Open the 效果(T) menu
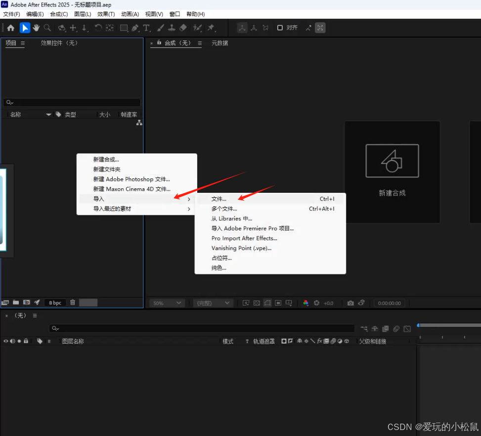The image size is (481, 436). [106, 14]
